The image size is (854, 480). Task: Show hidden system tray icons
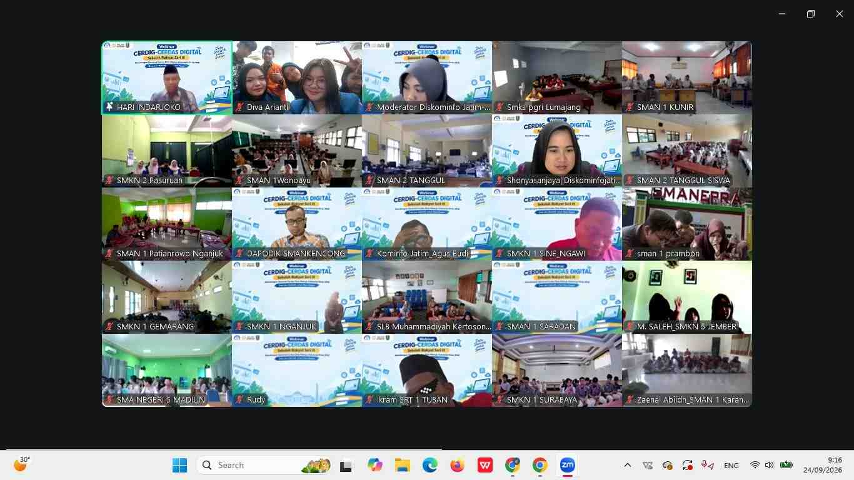click(x=628, y=465)
